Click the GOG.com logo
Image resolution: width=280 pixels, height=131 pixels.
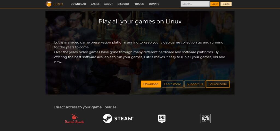pyautogui.click(x=205, y=118)
